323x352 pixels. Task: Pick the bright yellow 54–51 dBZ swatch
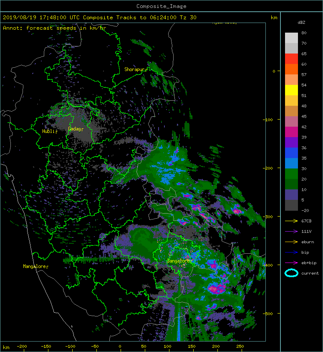point(291,90)
